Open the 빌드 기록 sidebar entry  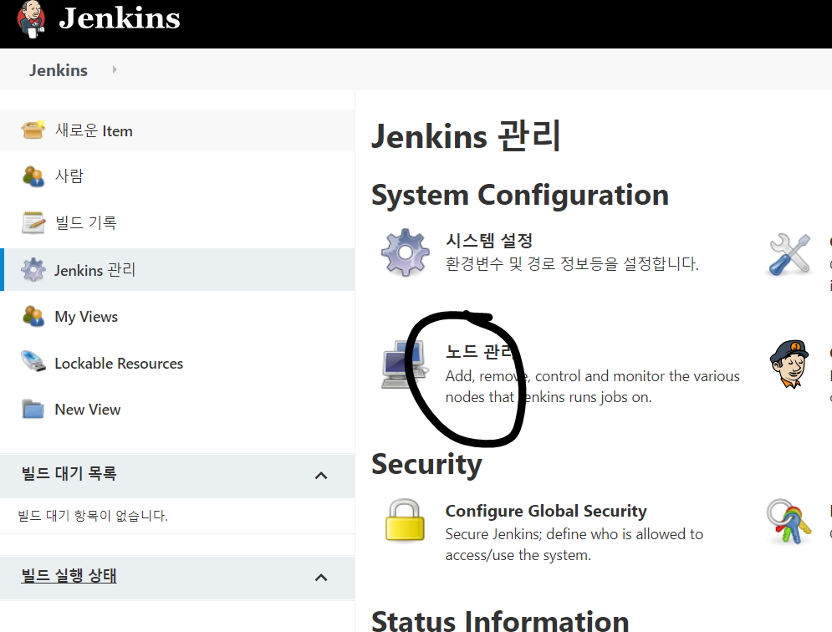pos(86,222)
